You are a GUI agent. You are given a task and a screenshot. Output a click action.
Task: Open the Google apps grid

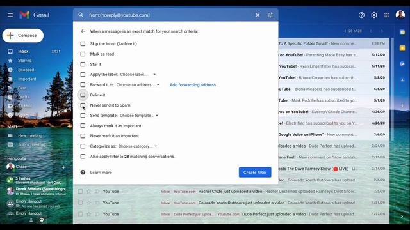coord(386,15)
